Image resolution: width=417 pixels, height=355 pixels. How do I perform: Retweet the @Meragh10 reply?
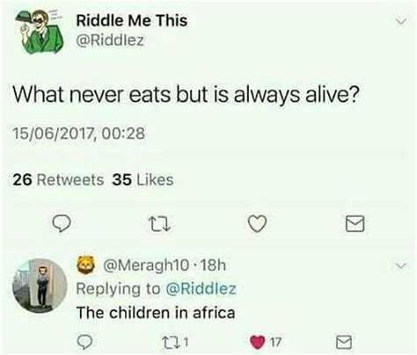coord(171,342)
